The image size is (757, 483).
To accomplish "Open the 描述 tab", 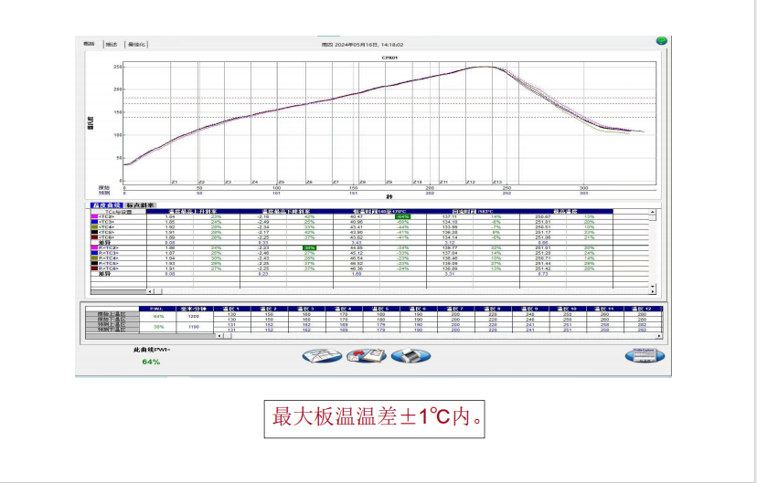I will (112, 44).
